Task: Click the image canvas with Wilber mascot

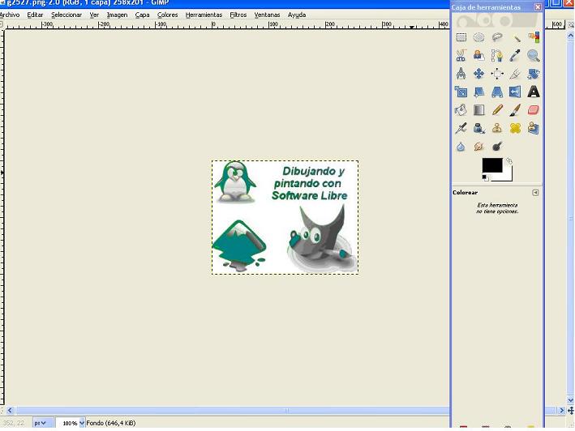Action: coord(285,217)
